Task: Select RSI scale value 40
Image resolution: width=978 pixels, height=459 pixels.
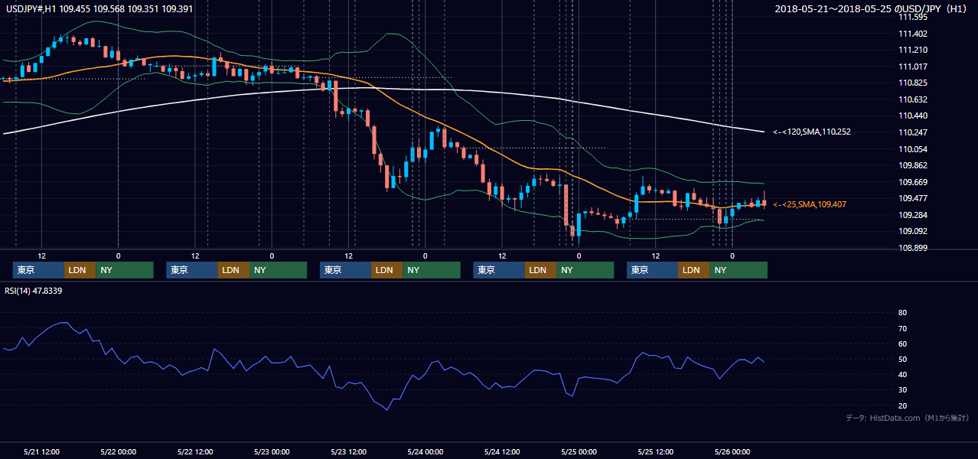Action: 902,374
